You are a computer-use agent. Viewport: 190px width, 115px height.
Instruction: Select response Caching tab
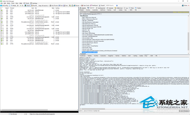pos(135,56)
